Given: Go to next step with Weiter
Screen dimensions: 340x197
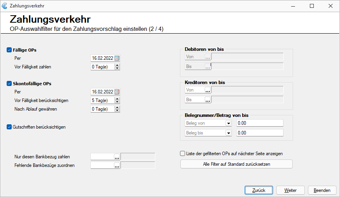Looking at the screenshot, I should [x=290, y=190].
